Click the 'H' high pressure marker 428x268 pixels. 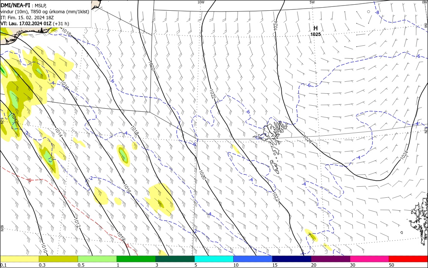coord(315,28)
